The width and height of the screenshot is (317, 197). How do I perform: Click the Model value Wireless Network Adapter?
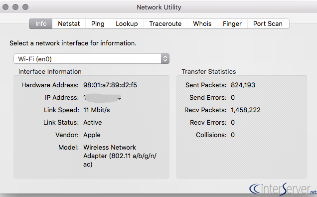click(x=120, y=156)
